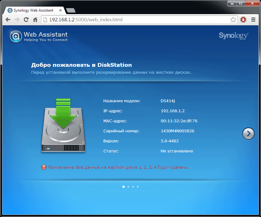
Task: Click the IP-адрес label
Action: tap(113, 111)
